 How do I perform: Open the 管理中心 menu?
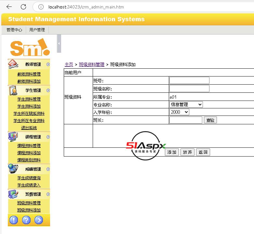14,30
